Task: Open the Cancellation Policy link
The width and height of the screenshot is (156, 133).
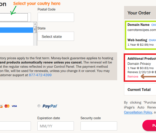Action: (138, 112)
